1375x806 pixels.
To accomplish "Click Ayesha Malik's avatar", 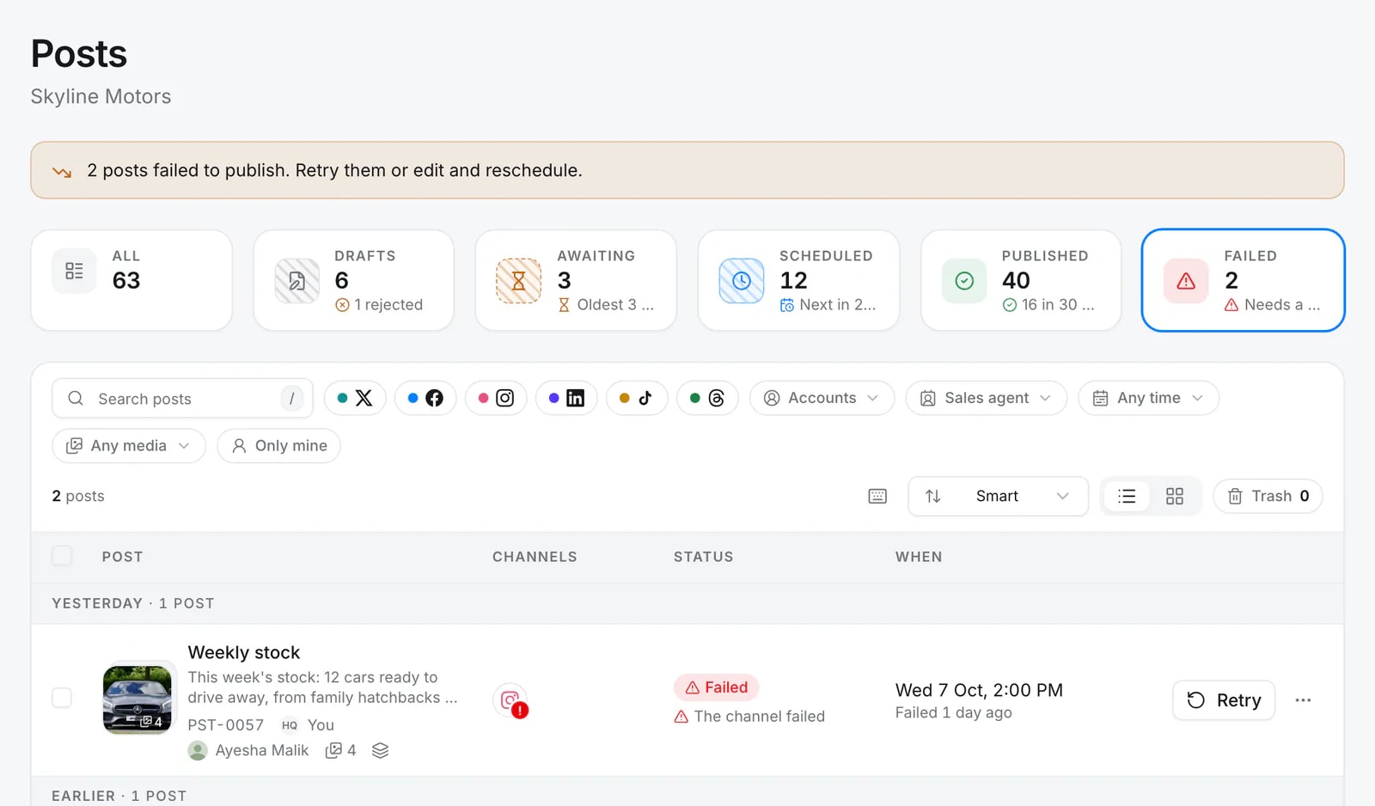I will pos(198,750).
